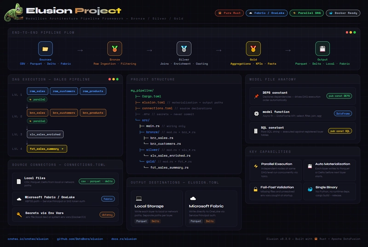Click the Secrets via Env Vars key icon

pyautogui.click(x=19, y=215)
